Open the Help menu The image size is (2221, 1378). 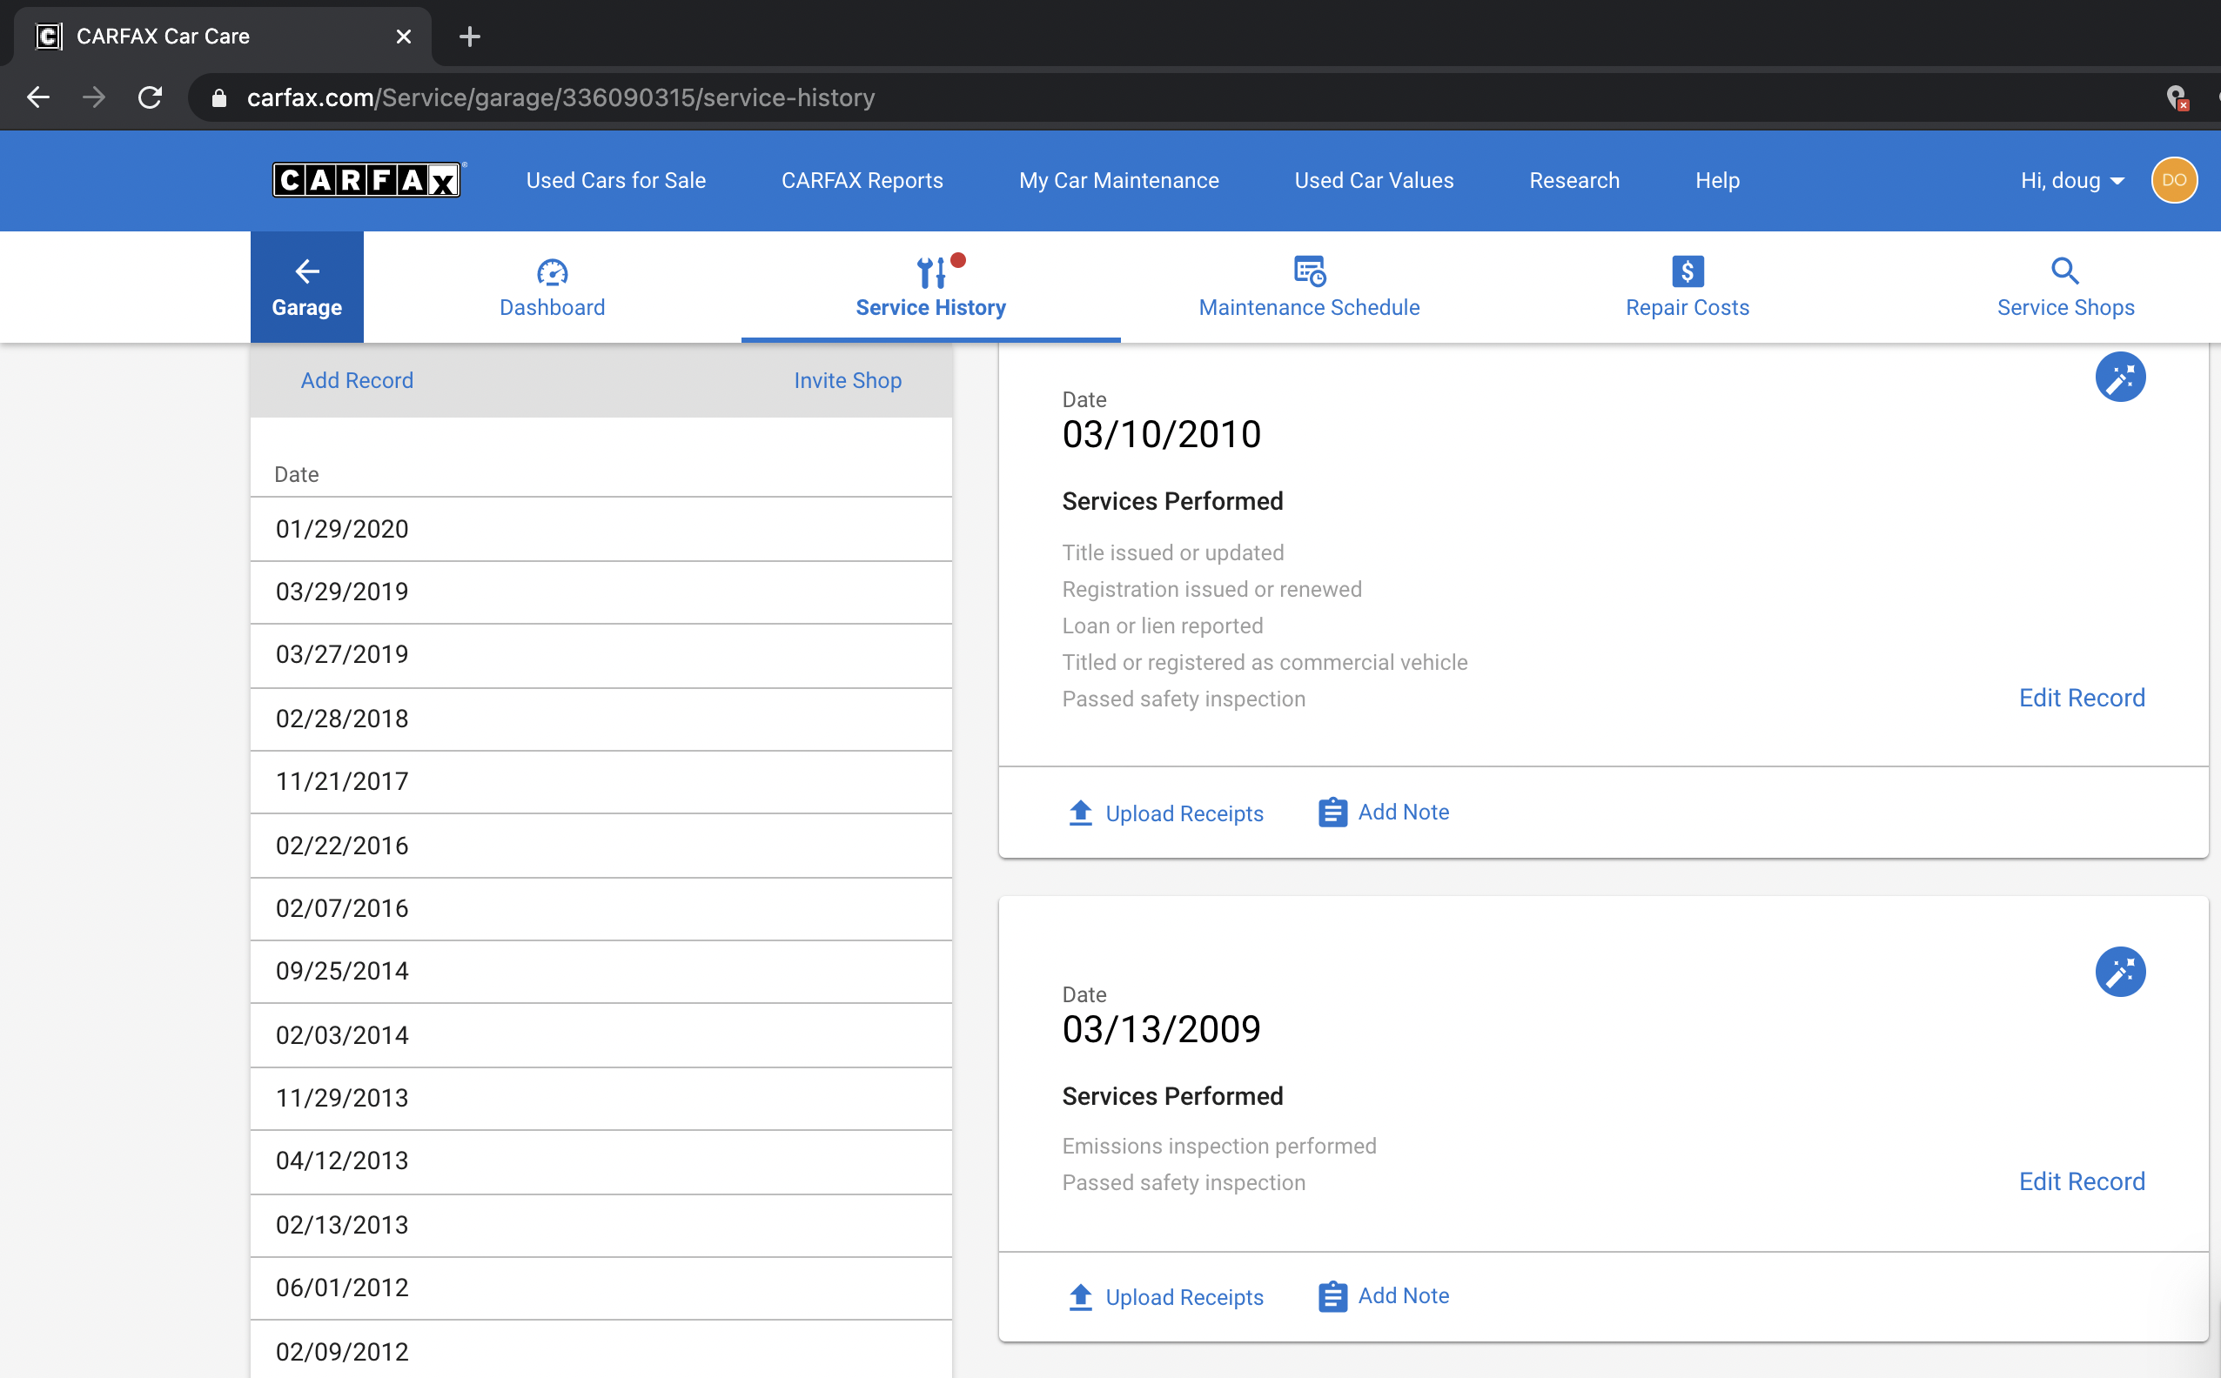pos(1717,180)
